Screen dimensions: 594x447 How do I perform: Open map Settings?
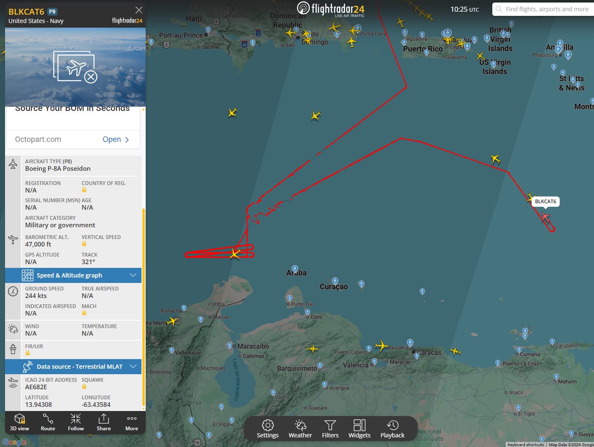tap(267, 429)
